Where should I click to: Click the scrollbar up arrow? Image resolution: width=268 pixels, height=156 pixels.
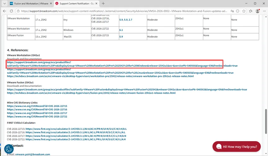point(266,16)
